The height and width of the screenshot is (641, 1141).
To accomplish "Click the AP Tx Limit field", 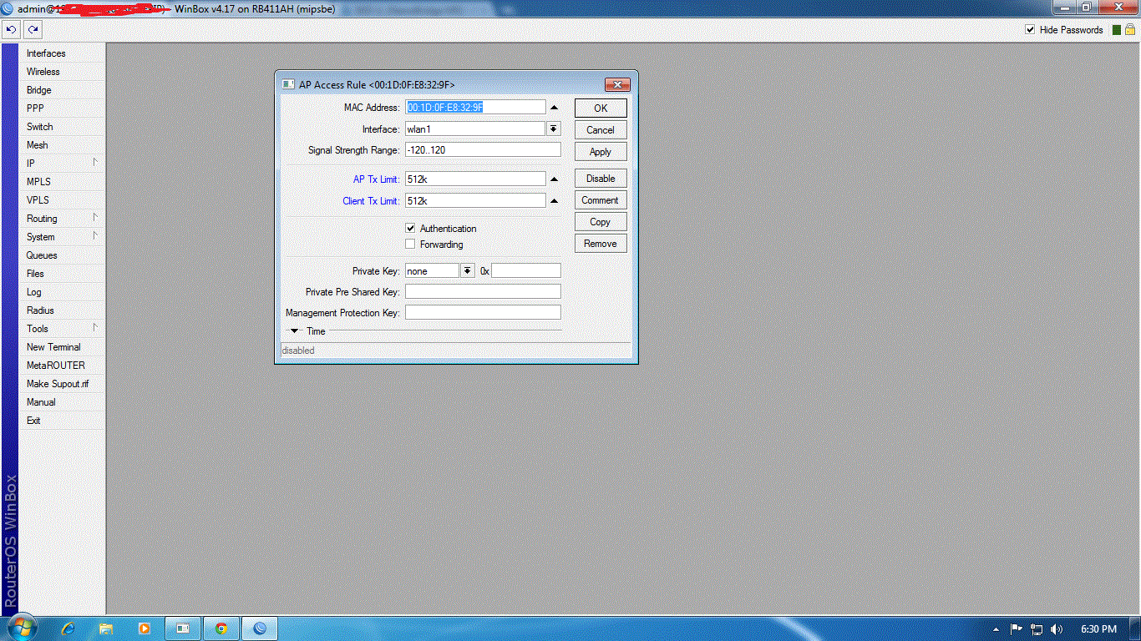I will (475, 179).
